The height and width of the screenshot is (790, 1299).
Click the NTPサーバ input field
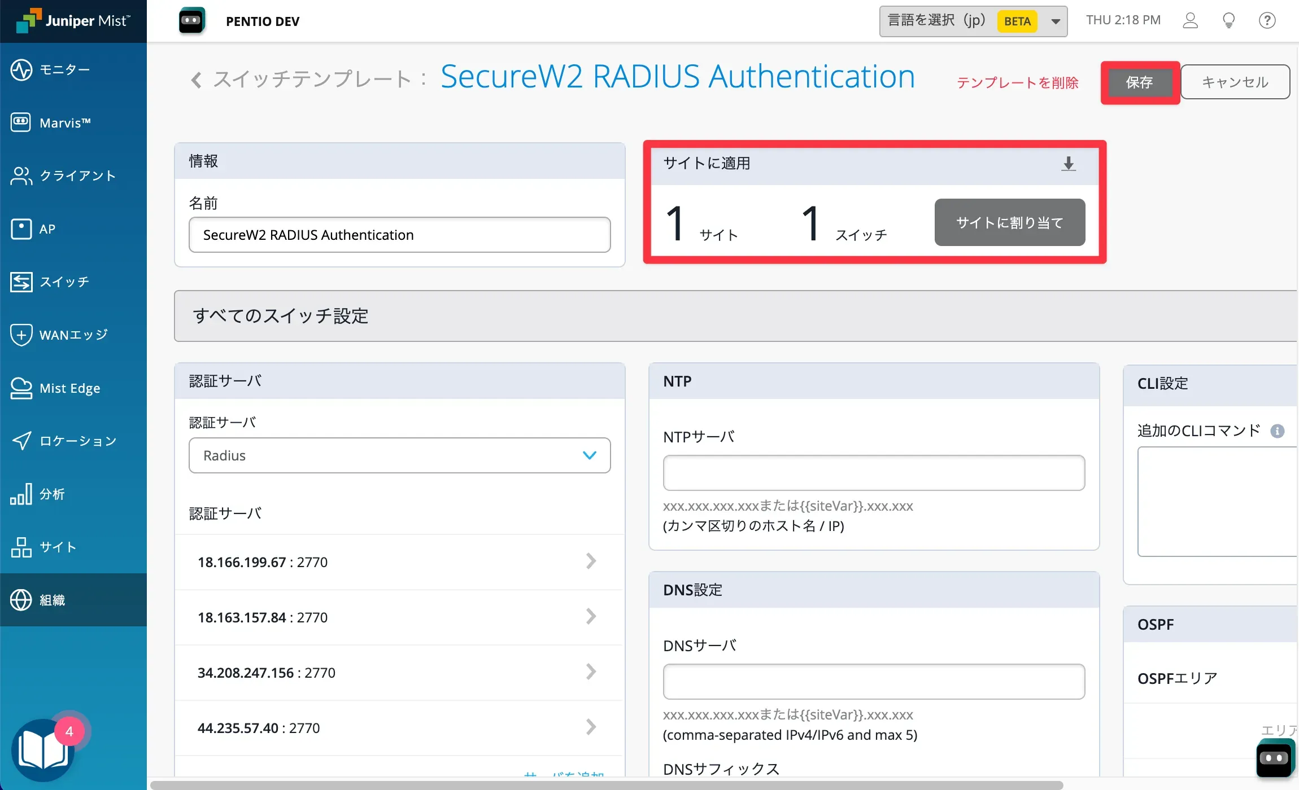(x=873, y=473)
